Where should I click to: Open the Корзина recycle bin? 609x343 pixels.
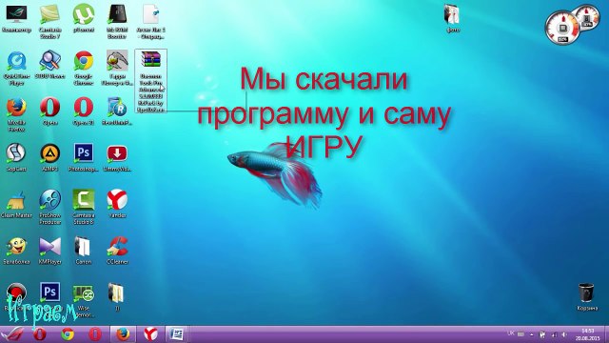(x=587, y=297)
